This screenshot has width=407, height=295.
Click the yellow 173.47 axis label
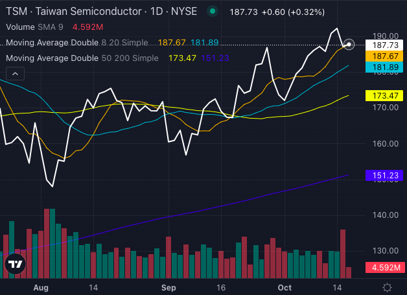coord(386,96)
